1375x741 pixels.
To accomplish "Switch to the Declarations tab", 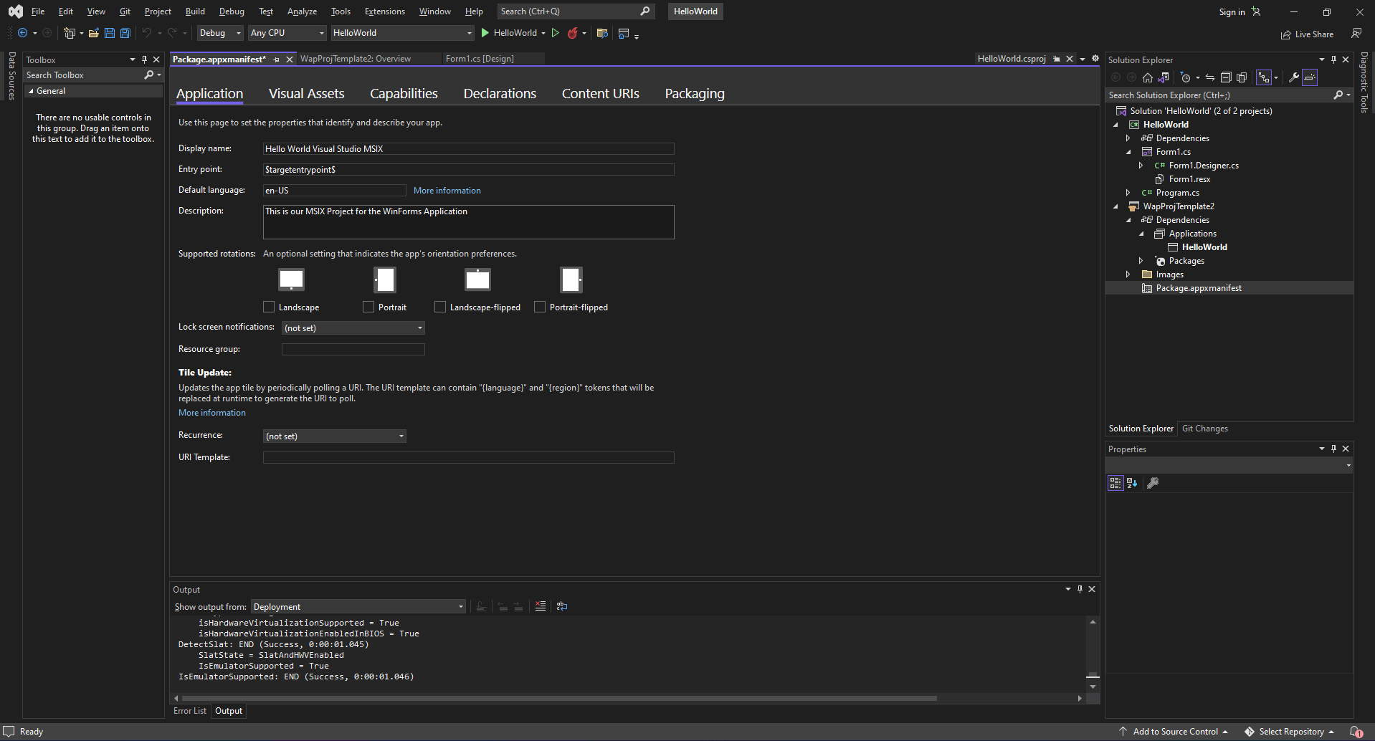I will tap(500, 94).
